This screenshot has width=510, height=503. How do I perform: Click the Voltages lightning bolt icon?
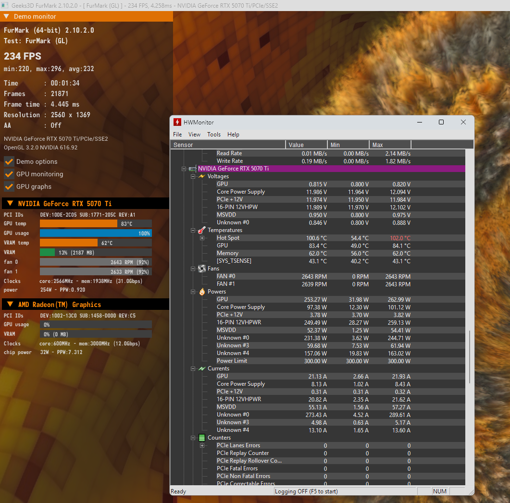(x=202, y=176)
